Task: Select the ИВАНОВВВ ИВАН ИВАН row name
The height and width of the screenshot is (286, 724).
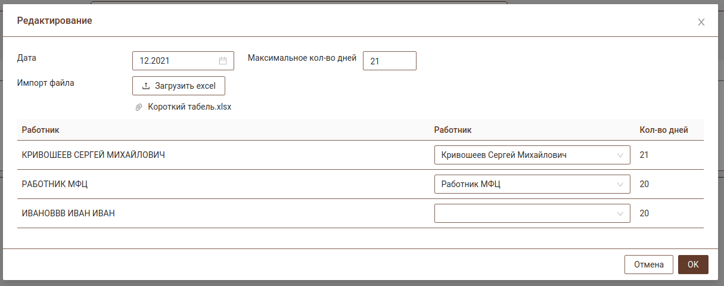Action: [x=68, y=213]
